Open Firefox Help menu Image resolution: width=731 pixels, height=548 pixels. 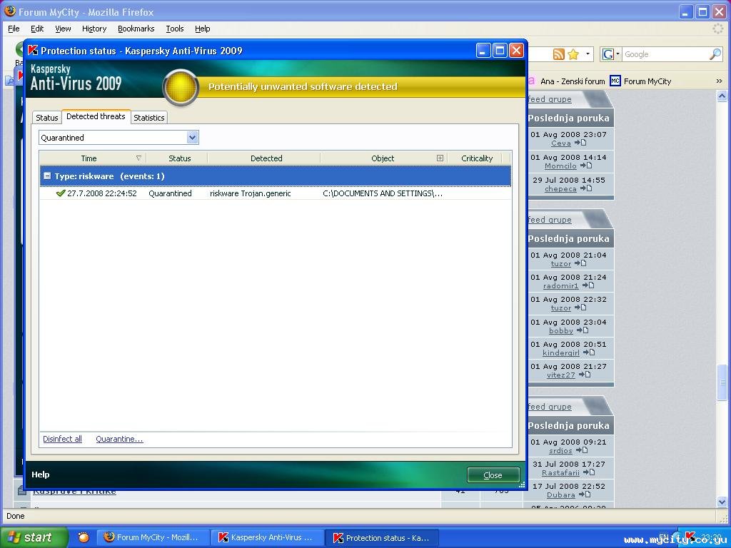pos(202,29)
